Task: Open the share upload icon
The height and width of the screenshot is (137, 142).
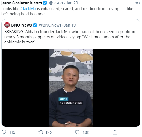Action: tap(115, 132)
